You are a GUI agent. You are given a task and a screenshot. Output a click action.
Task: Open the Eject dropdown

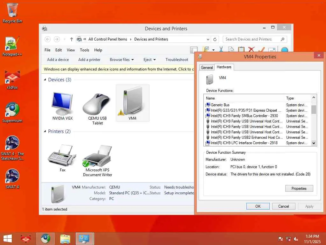[150, 60]
